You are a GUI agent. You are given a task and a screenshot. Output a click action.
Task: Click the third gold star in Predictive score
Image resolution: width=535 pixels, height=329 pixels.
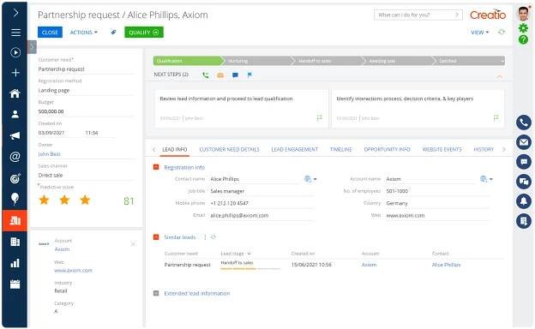tap(85, 200)
